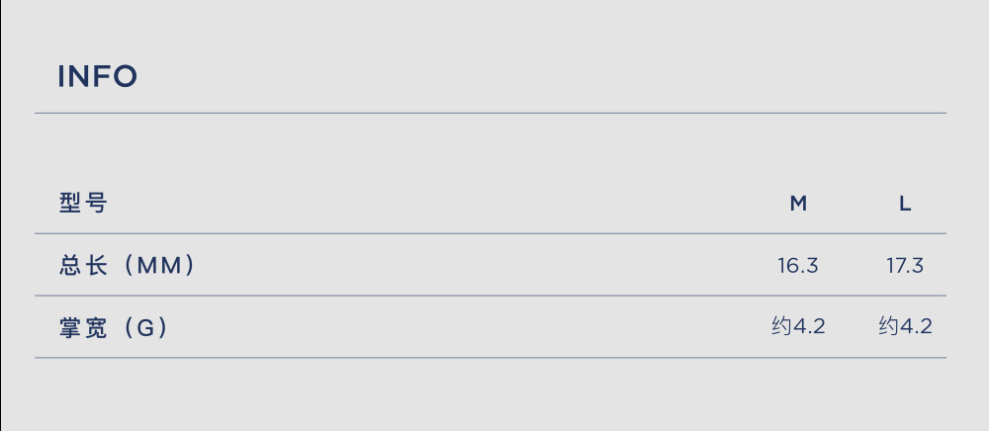
Task: Select the 17.3 total length value
Action: tap(905, 266)
